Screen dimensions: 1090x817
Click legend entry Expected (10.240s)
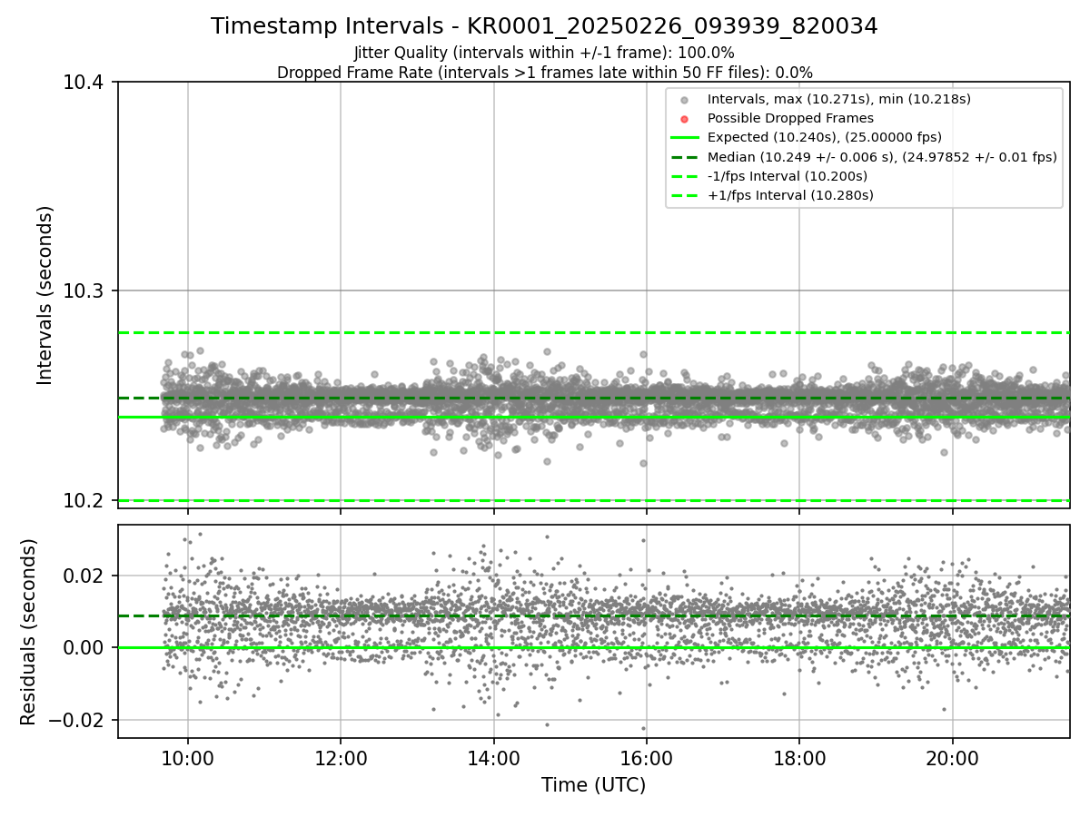[824, 137]
